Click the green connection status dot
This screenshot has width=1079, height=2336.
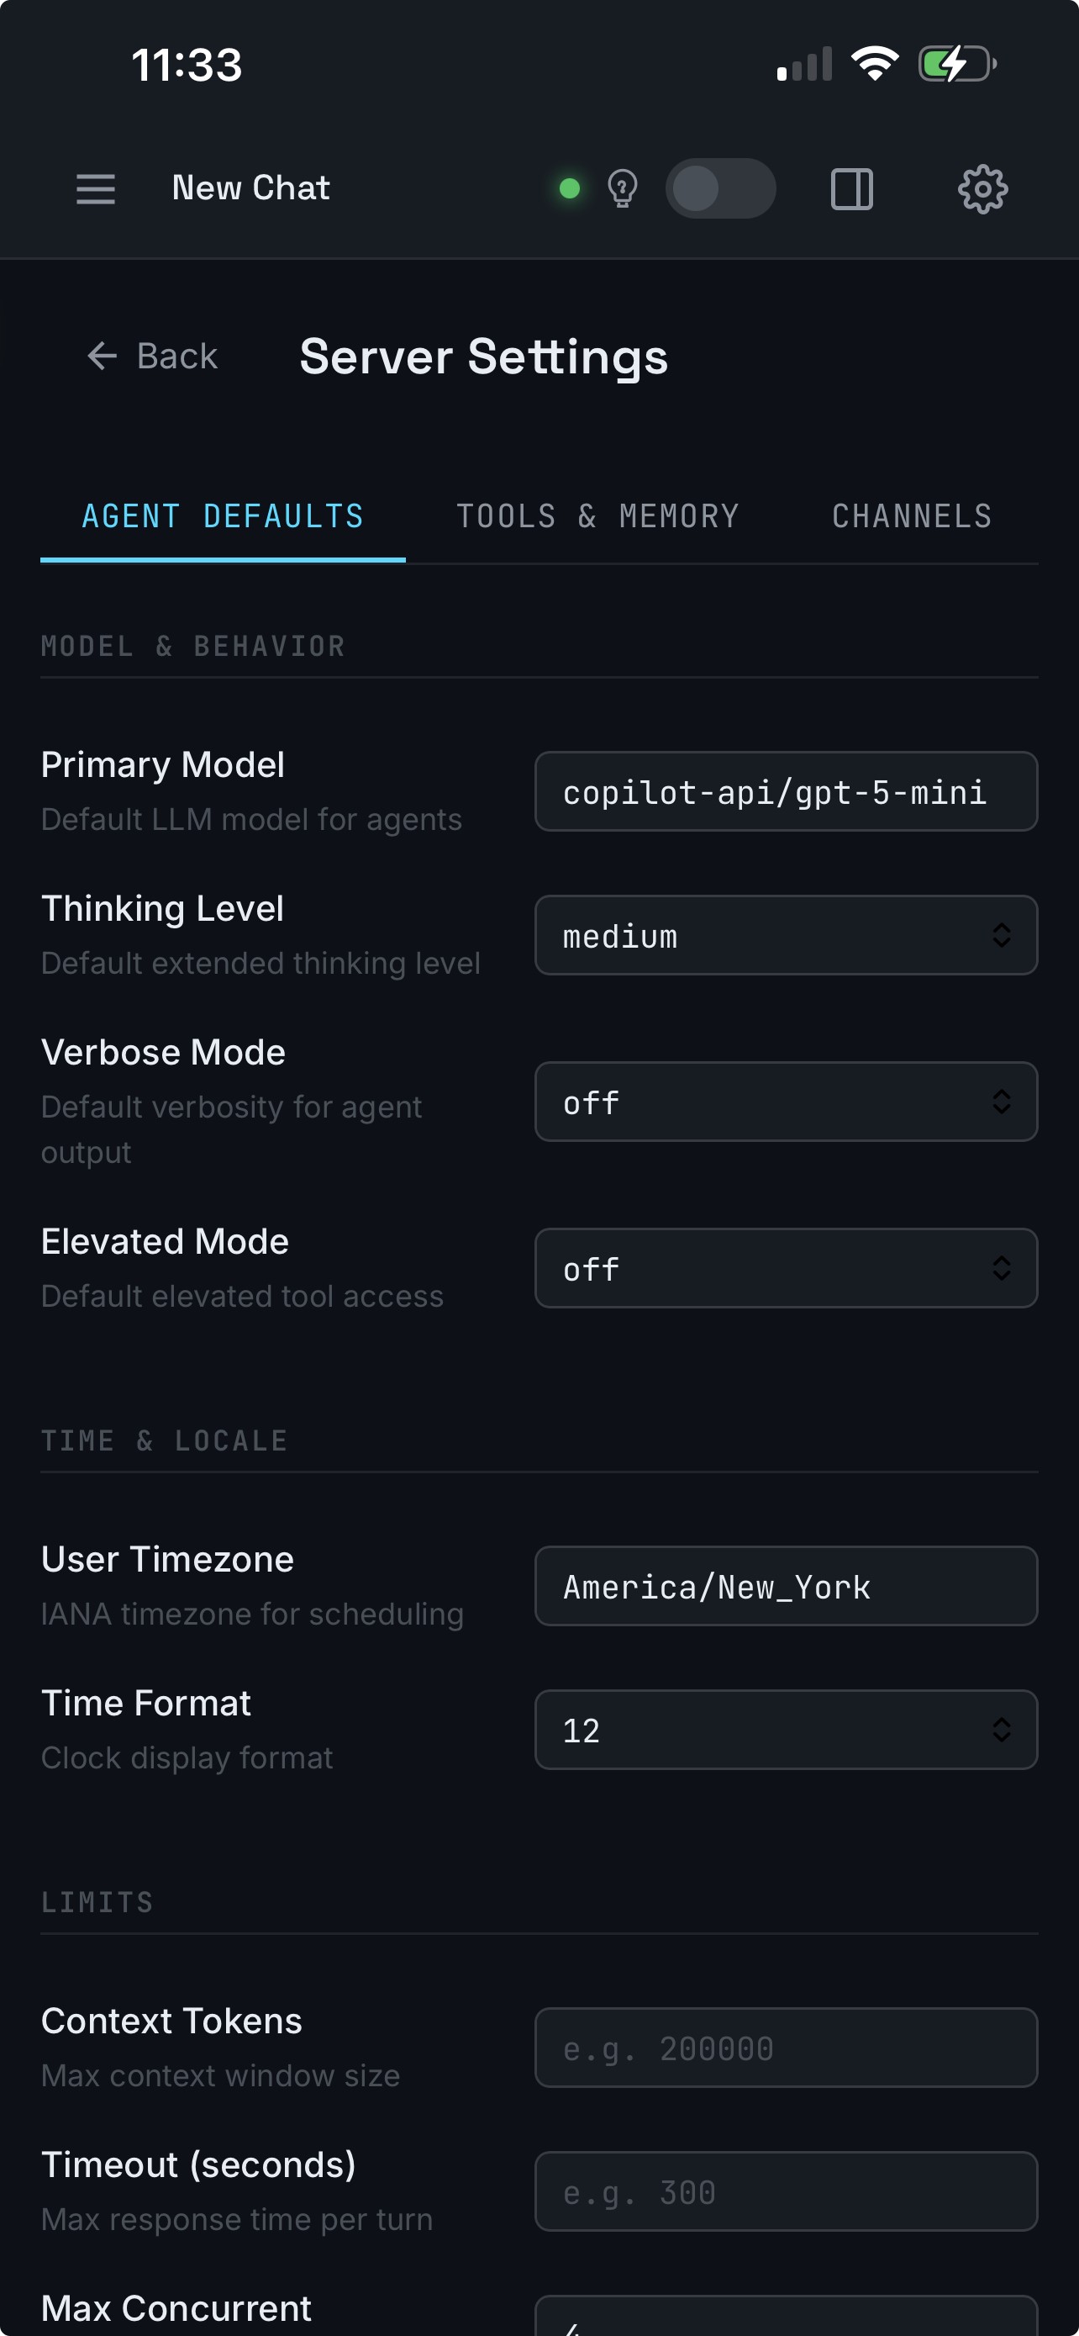[x=569, y=188]
